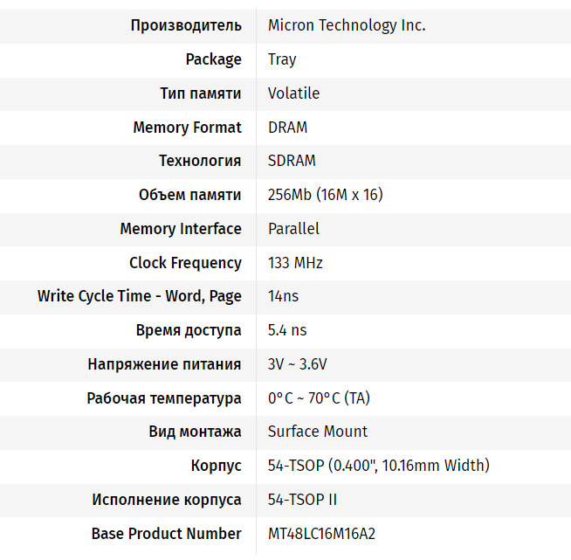
Task: Click the DRAM memory format value
Action: (287, 128)
